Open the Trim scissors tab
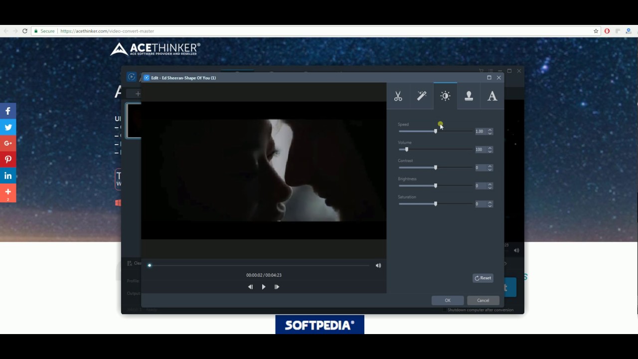The image size is (638, 359). (398, 96)
